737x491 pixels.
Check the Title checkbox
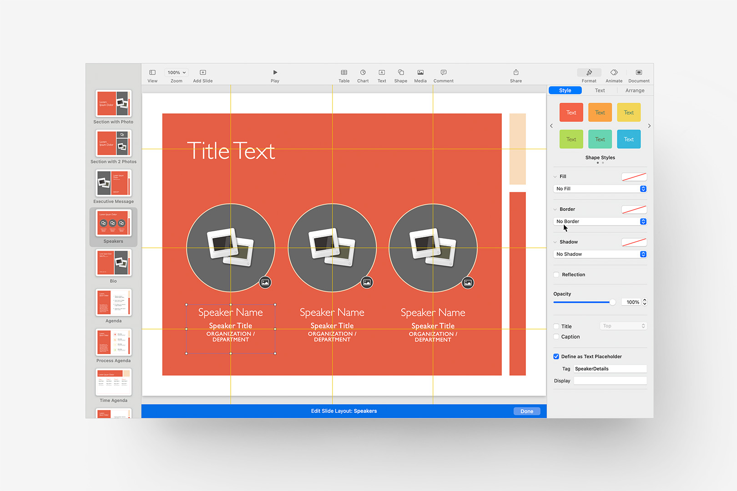(x=556, y=326)
